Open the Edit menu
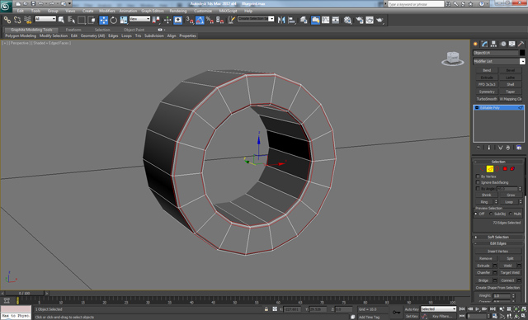 tap(20, 11)
